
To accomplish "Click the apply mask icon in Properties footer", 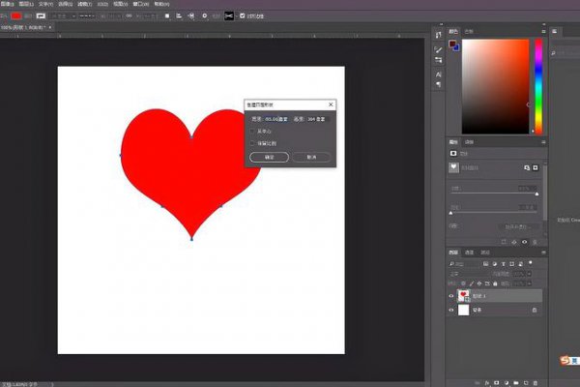I will coord(514,242).
